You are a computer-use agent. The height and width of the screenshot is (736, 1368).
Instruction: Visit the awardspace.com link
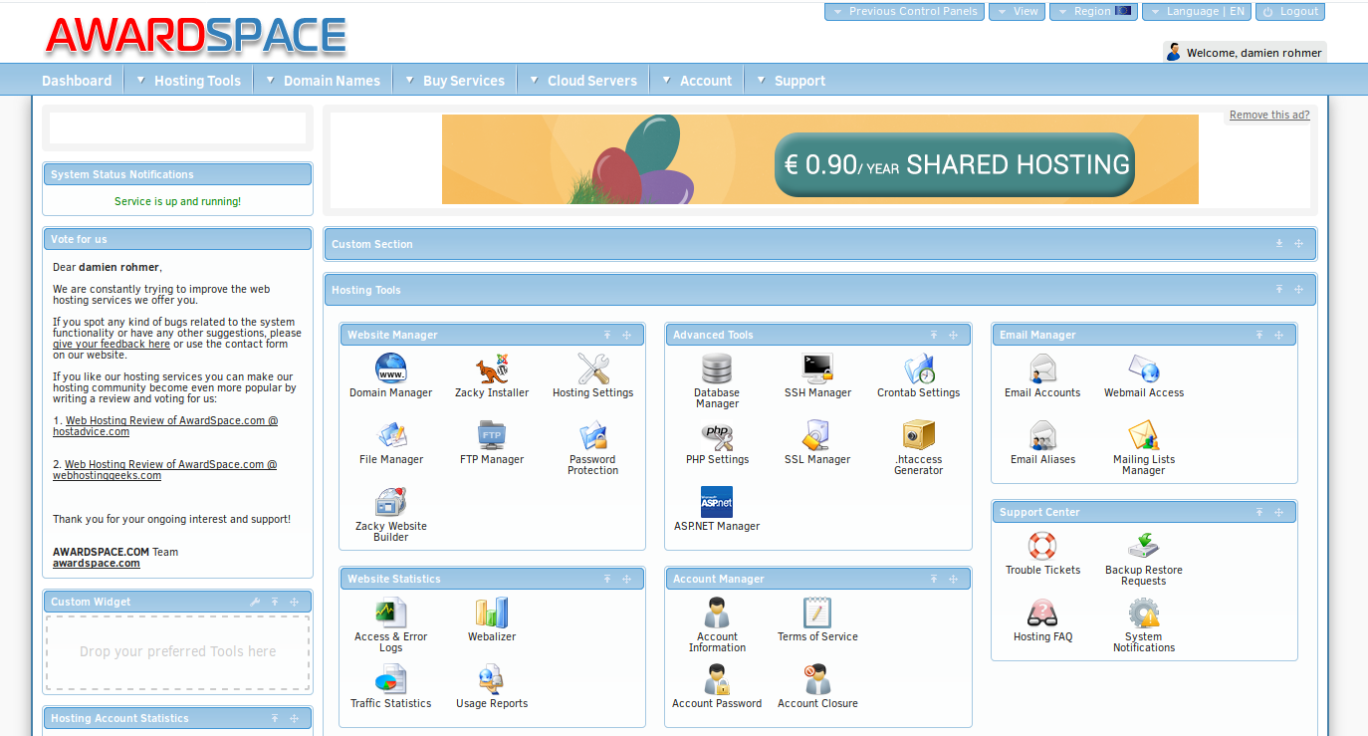97,563
